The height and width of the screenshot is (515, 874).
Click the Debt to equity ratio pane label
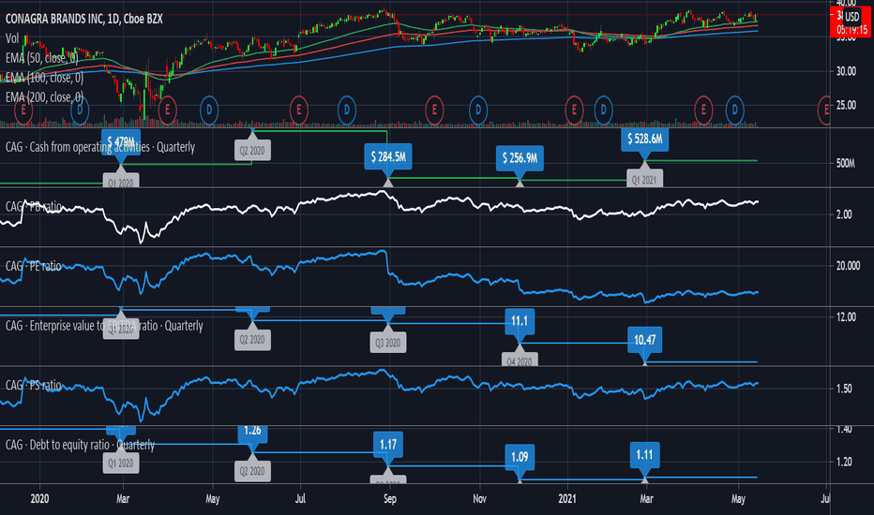80,445
